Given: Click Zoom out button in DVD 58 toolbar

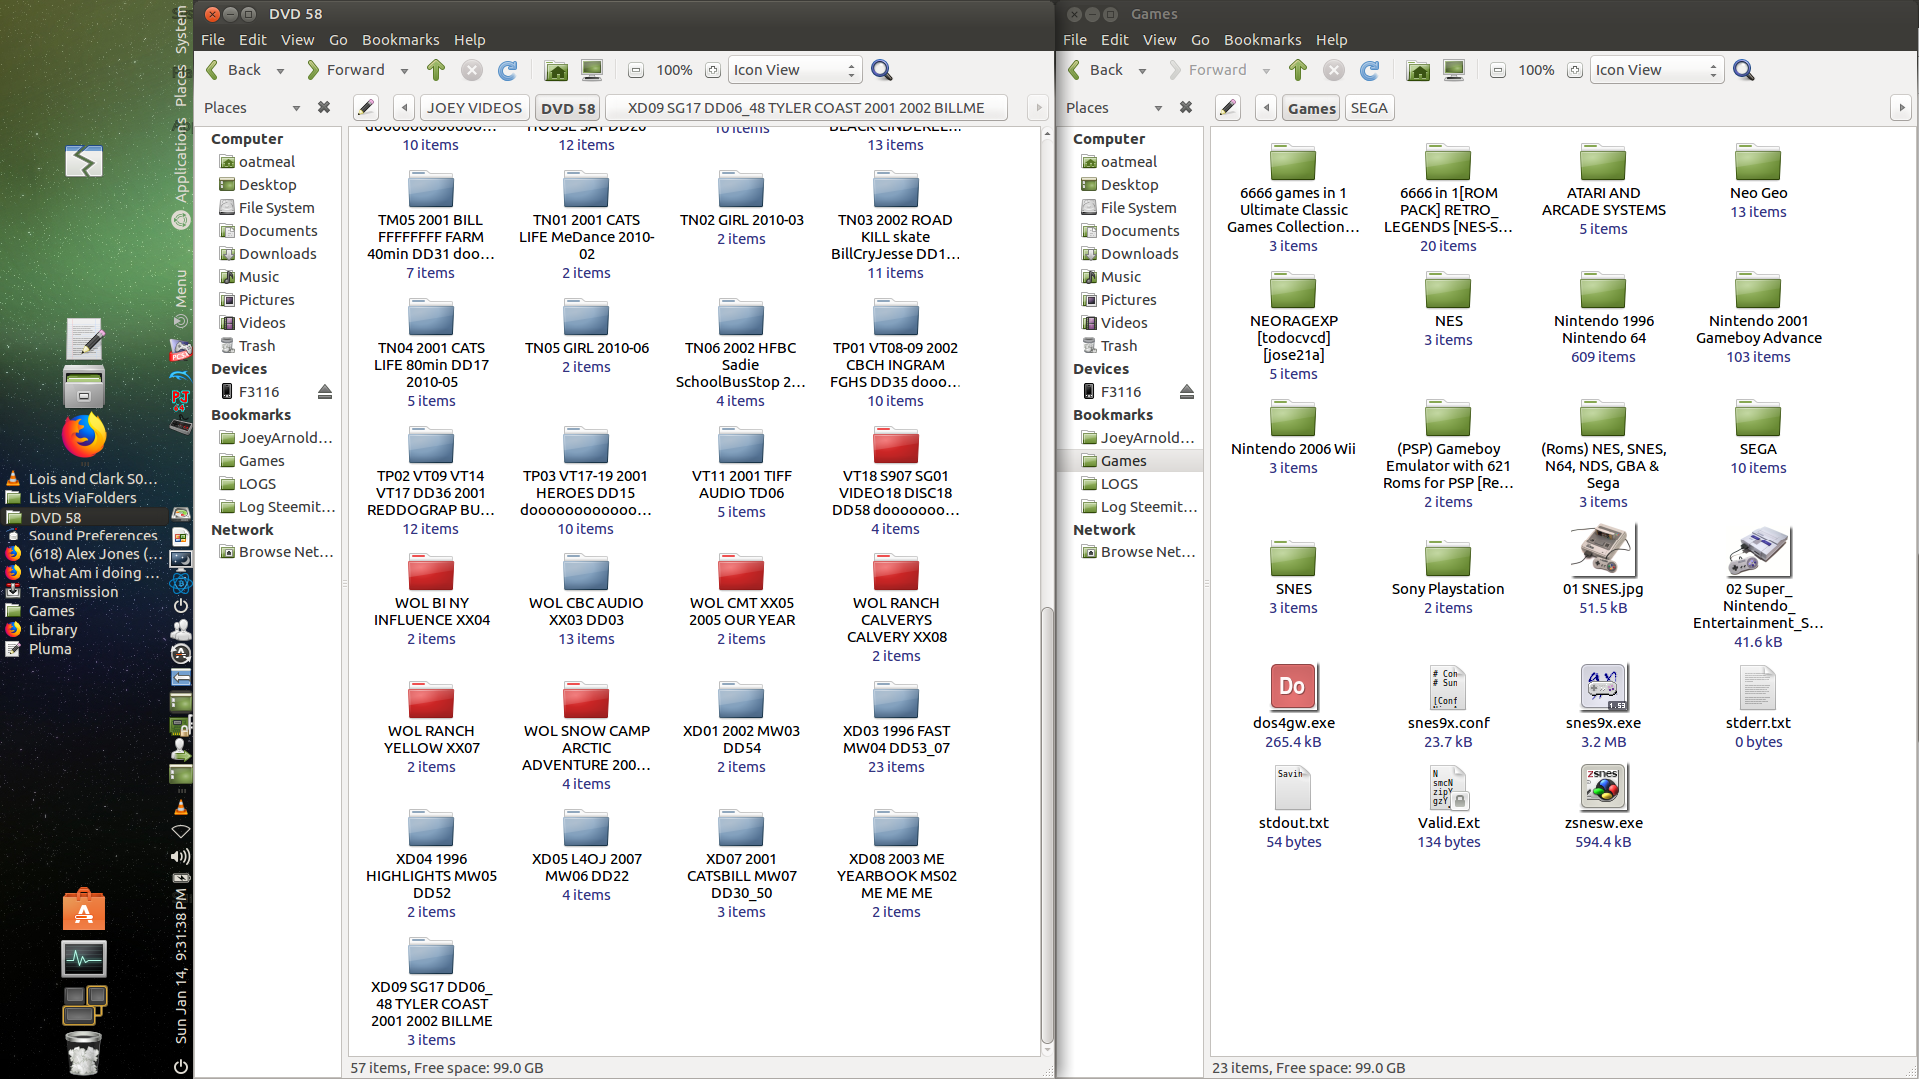Looking at the screenshot, I should coord(636,70).
